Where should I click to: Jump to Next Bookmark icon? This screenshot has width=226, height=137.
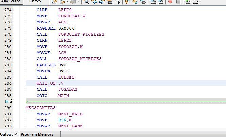135,2
